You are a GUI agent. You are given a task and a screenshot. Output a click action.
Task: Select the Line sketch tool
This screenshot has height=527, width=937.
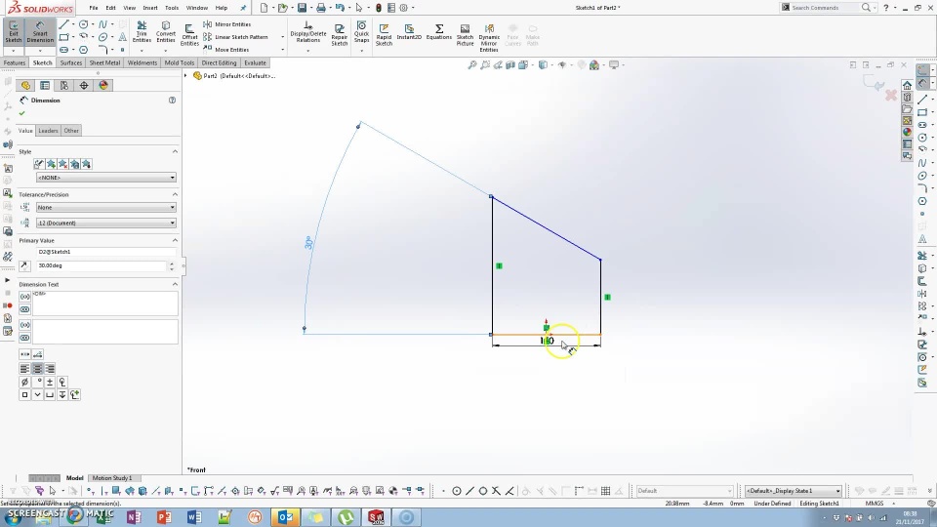64,24
